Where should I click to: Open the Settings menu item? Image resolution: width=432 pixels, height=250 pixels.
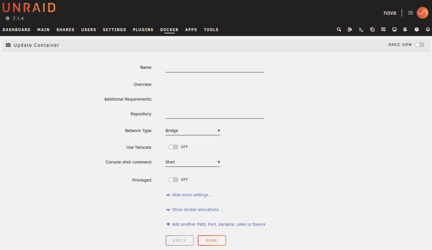[114, 30]
